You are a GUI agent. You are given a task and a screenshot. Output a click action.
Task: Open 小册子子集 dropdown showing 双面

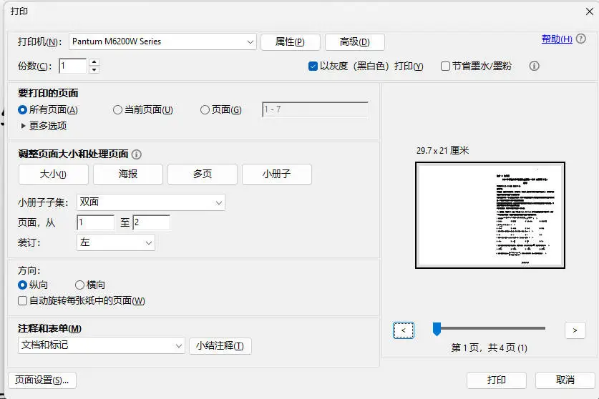pos(150,202)
